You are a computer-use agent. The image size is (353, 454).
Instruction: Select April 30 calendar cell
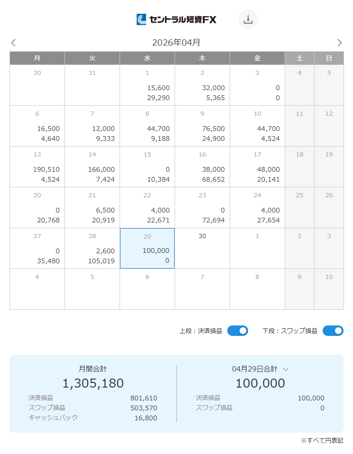[x=202, y=249]
